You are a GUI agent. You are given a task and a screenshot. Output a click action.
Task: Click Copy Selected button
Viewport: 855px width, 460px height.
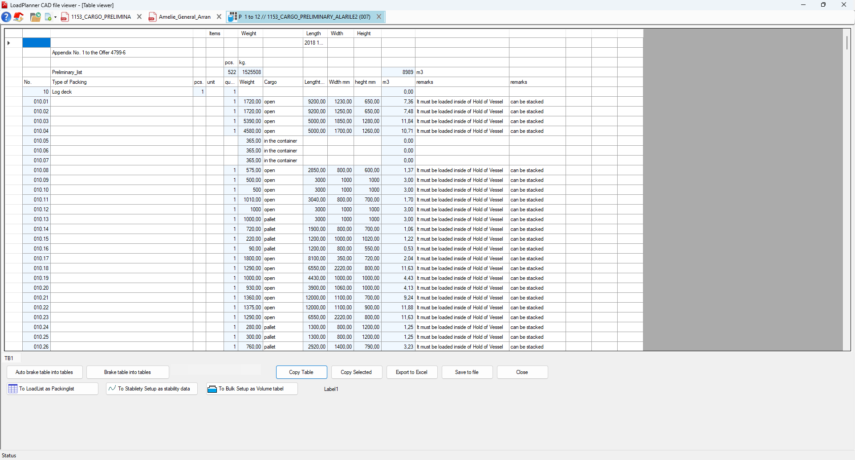[x=356, y=372]
